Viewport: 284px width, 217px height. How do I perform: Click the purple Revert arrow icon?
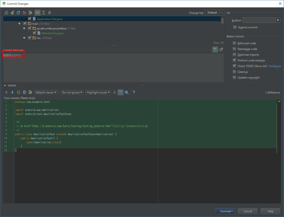tap(24, 13)
